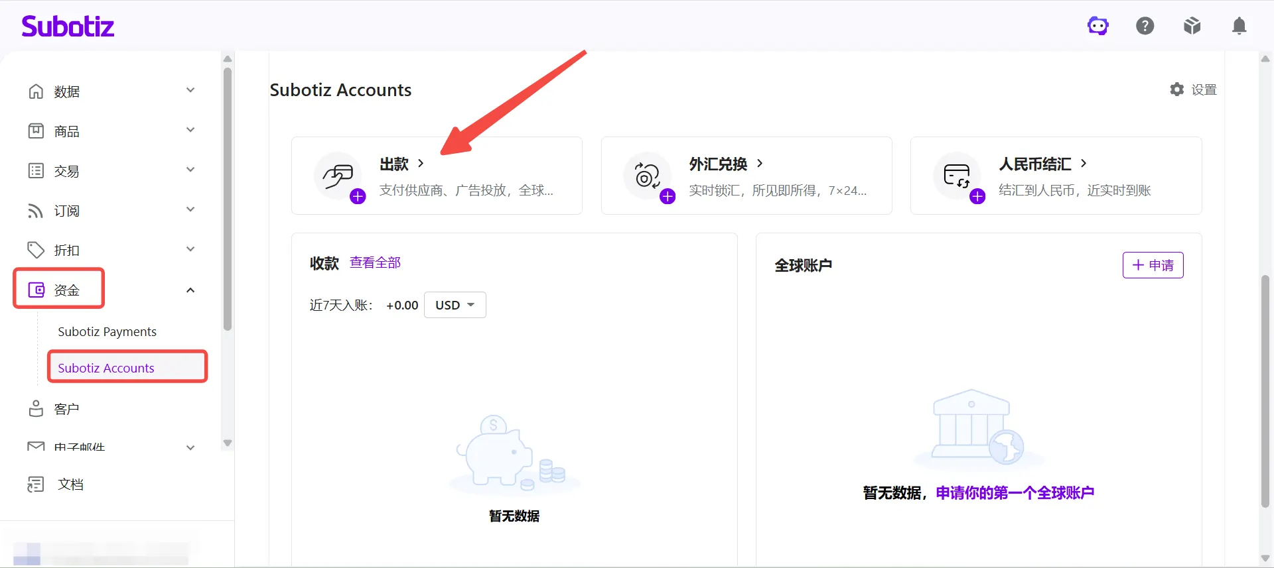The width and height of the screenshot is (1274, 568).
Task: Click the 客户 person icon in sidebar
Action: (x=36, y=409)
